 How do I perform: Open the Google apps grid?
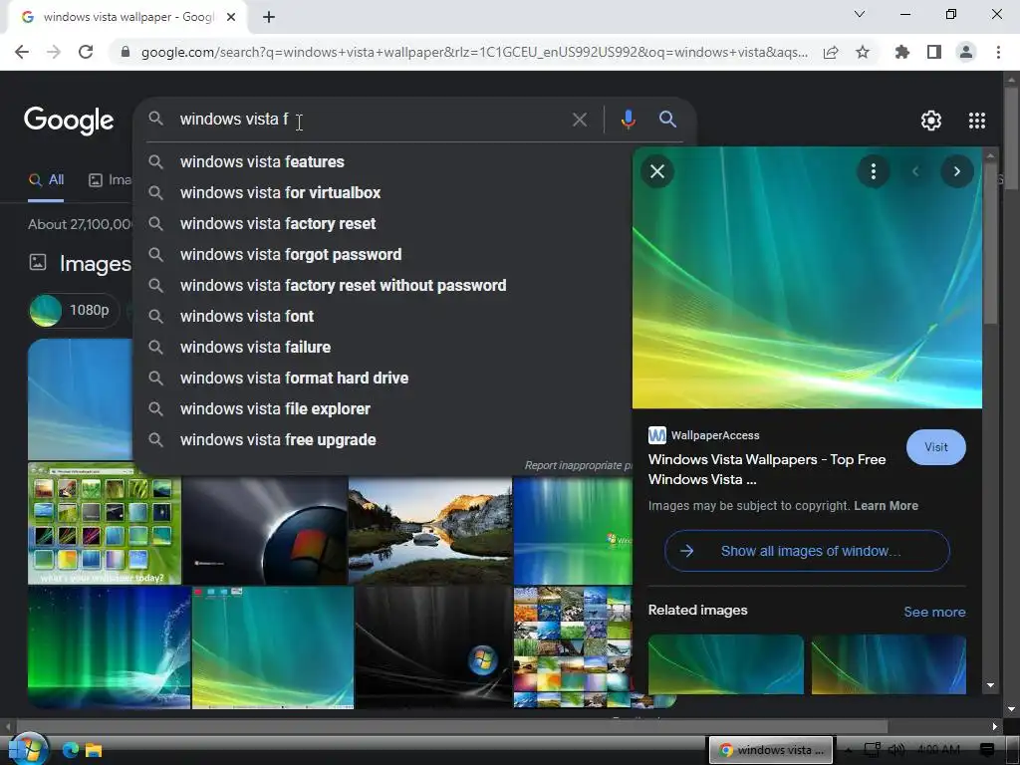click(977, 121)
